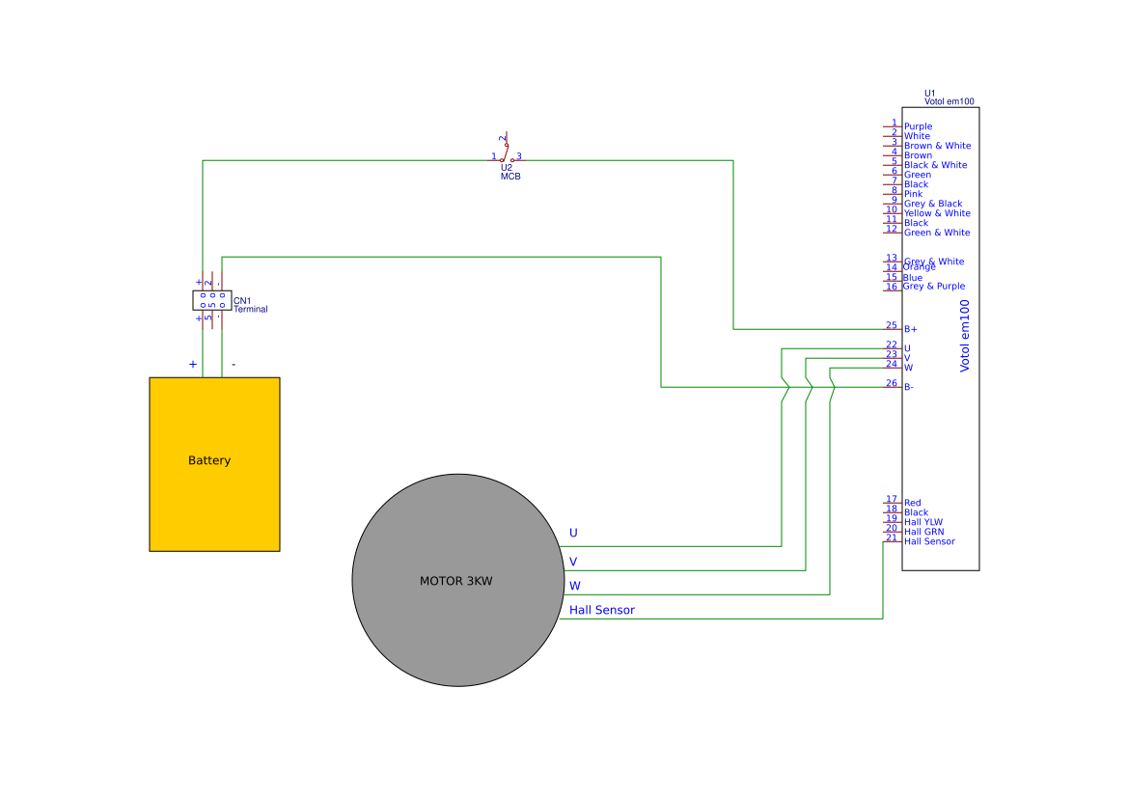This screenshot has width=1128, height=799.
Task: Click the motor's "V" phase label
Action: pos(573,562)
